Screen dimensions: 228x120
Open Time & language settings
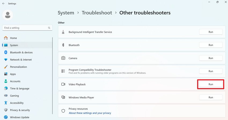point(27,88)
